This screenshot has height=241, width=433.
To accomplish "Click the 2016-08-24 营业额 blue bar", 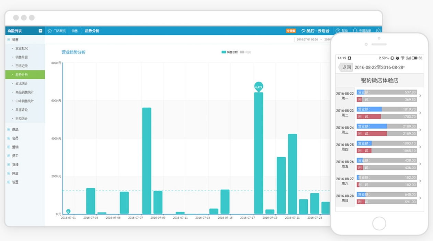I will [x=372, y=126].
